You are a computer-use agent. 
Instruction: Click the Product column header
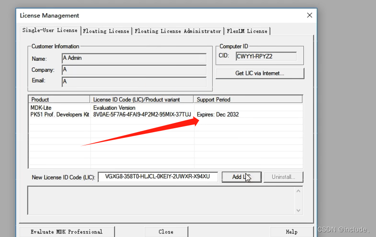pyautogui.click(x=59, y=100)
